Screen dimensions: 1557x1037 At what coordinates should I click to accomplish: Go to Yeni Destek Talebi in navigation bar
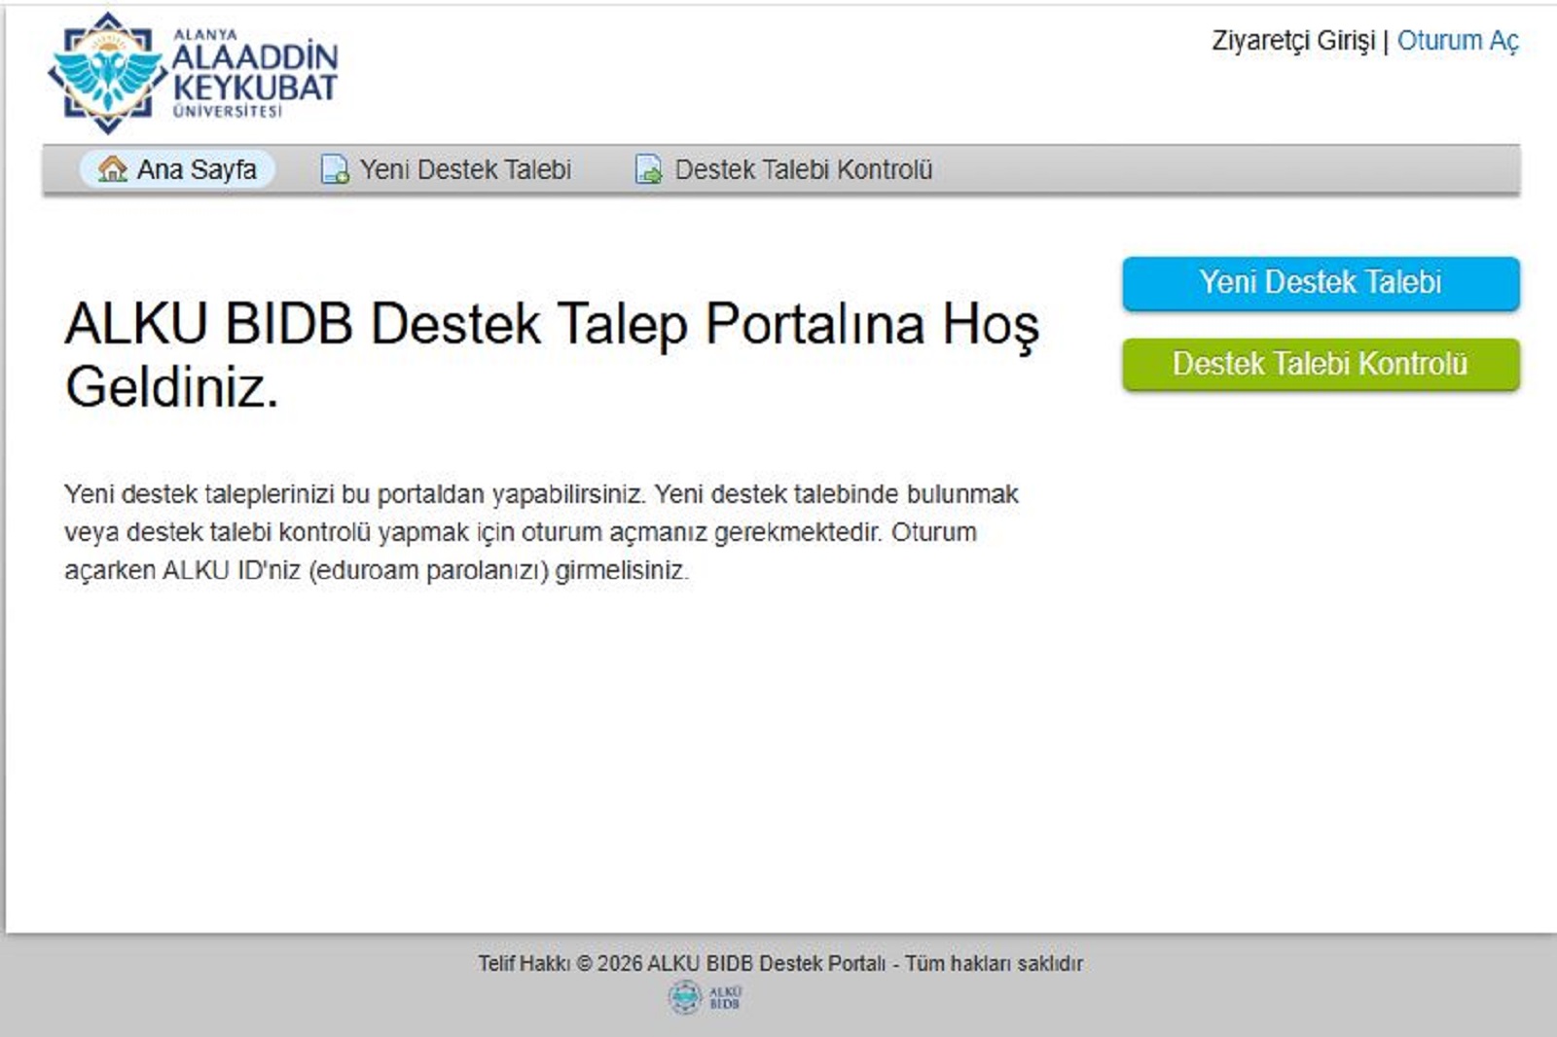[x=447, y=169]
